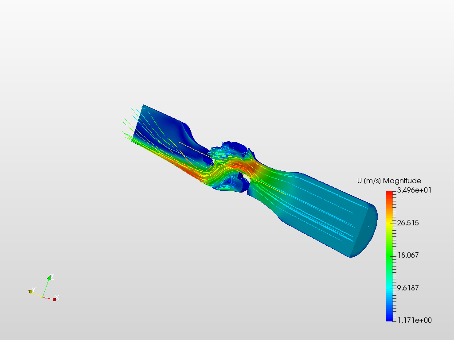Click the legend value 26.515
This screenshot has height=340, width=454.
click(408, 223)
